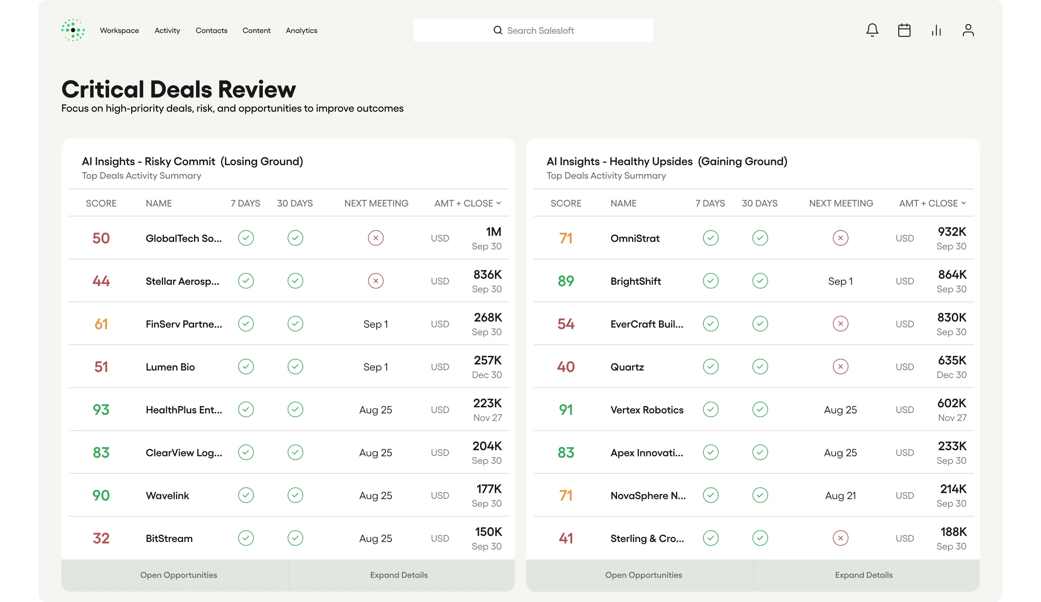1041x602 pixels.
Task: Click the Salesloft logo icon
Action: (73, 30)
